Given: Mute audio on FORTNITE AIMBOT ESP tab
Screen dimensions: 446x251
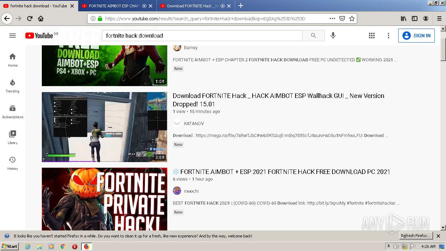Looking at the screenshot, I should click(x=144, y=6).
